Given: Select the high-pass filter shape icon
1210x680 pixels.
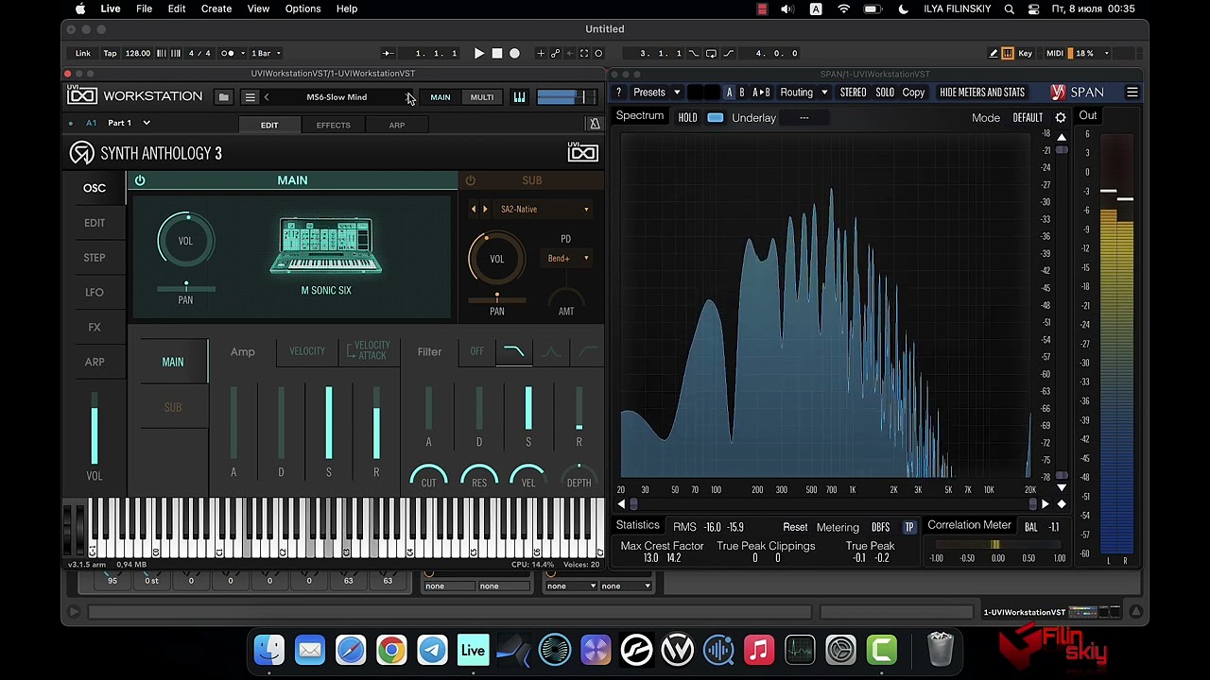Looking at the screenshot, I should [x=587, y=351].
